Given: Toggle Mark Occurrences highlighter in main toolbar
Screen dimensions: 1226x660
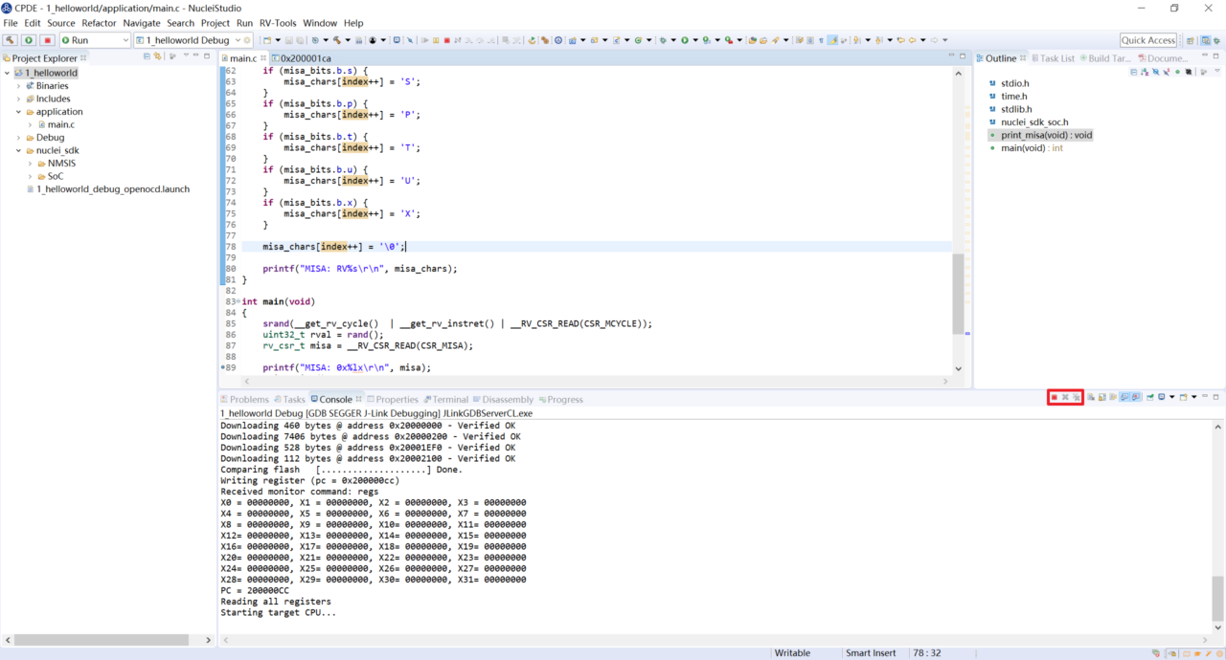Looking at the screenshot, I should (x=832, y=40).
